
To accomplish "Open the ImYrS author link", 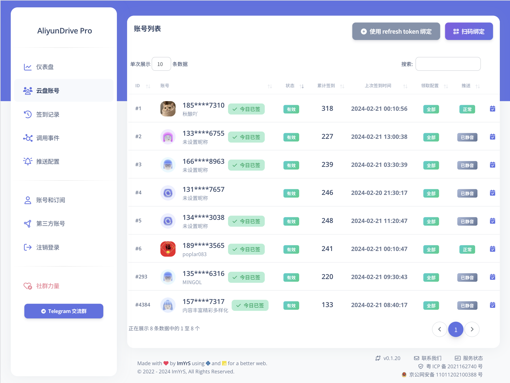I will [184, 363].
